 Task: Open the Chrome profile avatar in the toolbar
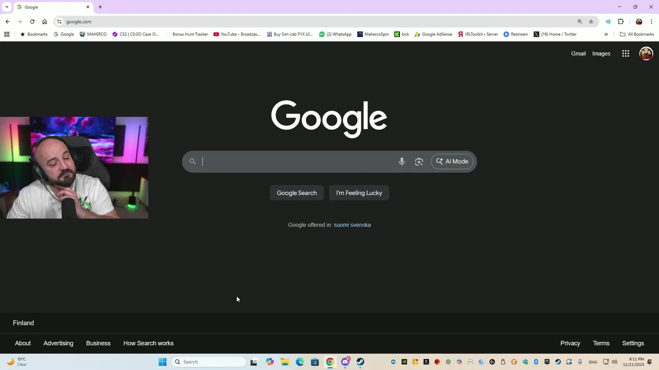pos(639,22)
